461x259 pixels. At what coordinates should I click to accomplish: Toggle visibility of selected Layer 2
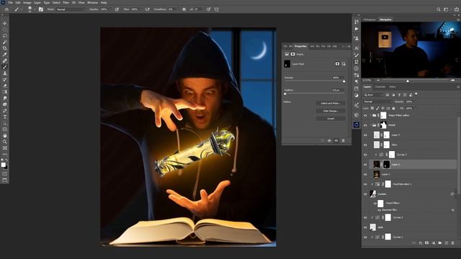365,165
